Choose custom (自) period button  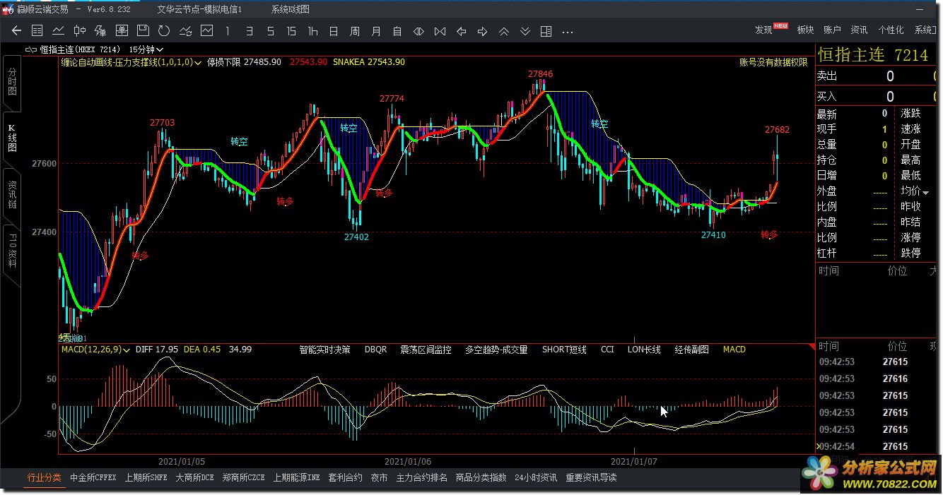(397, 31)
